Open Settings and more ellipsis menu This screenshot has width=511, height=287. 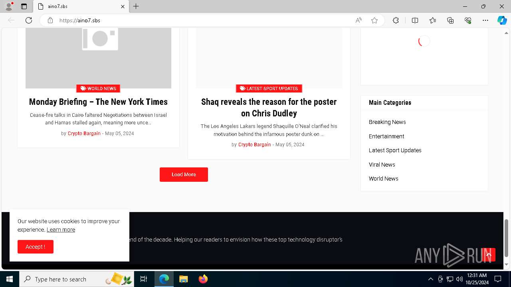485,20
